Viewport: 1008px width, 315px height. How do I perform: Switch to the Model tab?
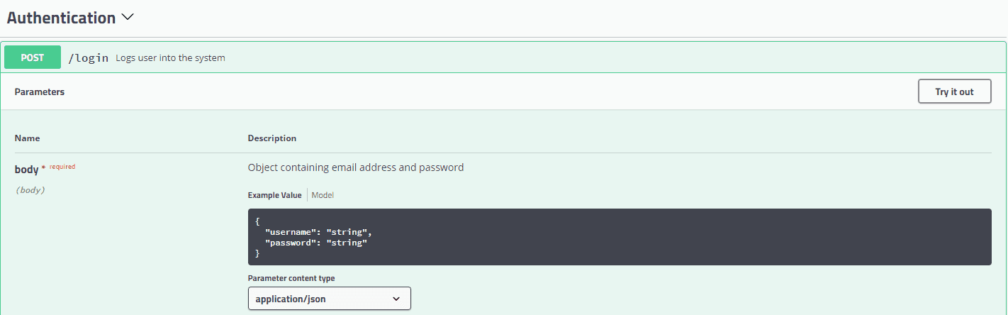coord(323,195)
